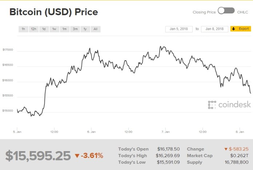Screen dimensions: 253x170
Task: Click the Jan 5, 2018 start date field
Action: (x=178, y=29)
